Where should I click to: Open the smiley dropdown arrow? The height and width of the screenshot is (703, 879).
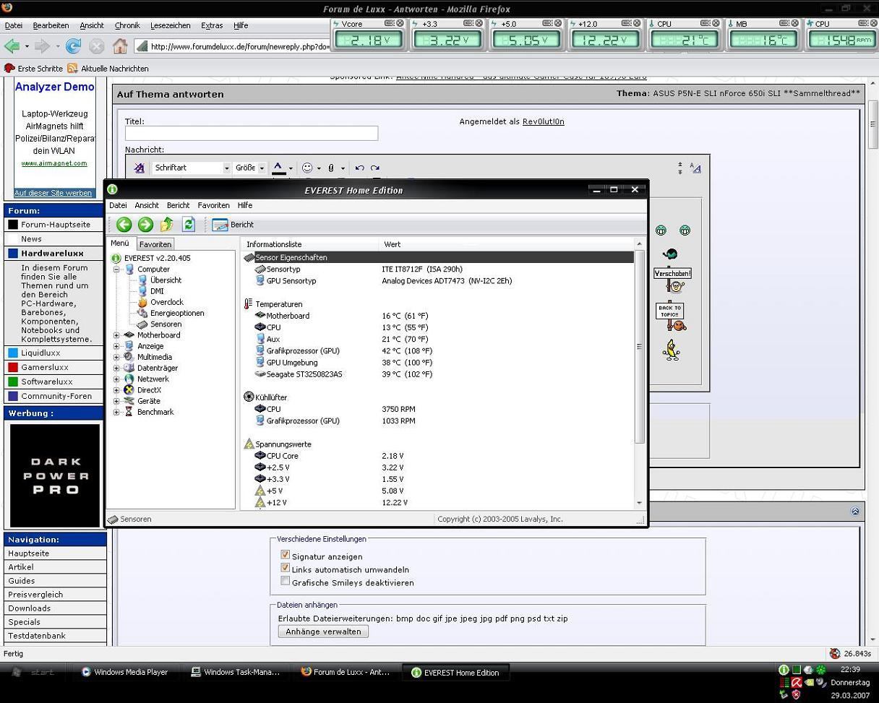pyautogui.click(x=319, y=168)
